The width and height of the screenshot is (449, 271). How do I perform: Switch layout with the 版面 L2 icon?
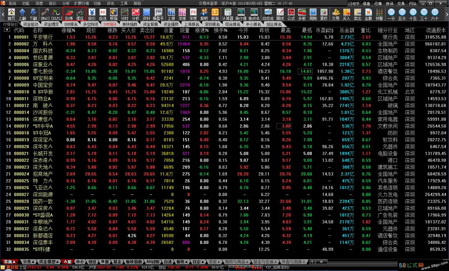(x=215, y=14)
